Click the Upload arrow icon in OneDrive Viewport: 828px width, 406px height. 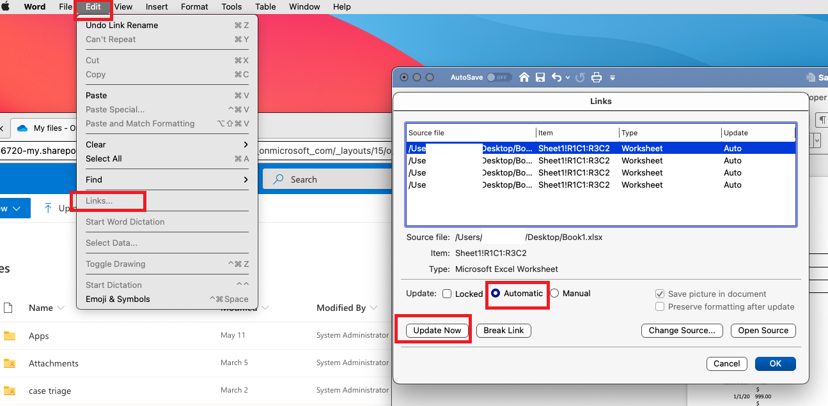(x=49, y=208)
